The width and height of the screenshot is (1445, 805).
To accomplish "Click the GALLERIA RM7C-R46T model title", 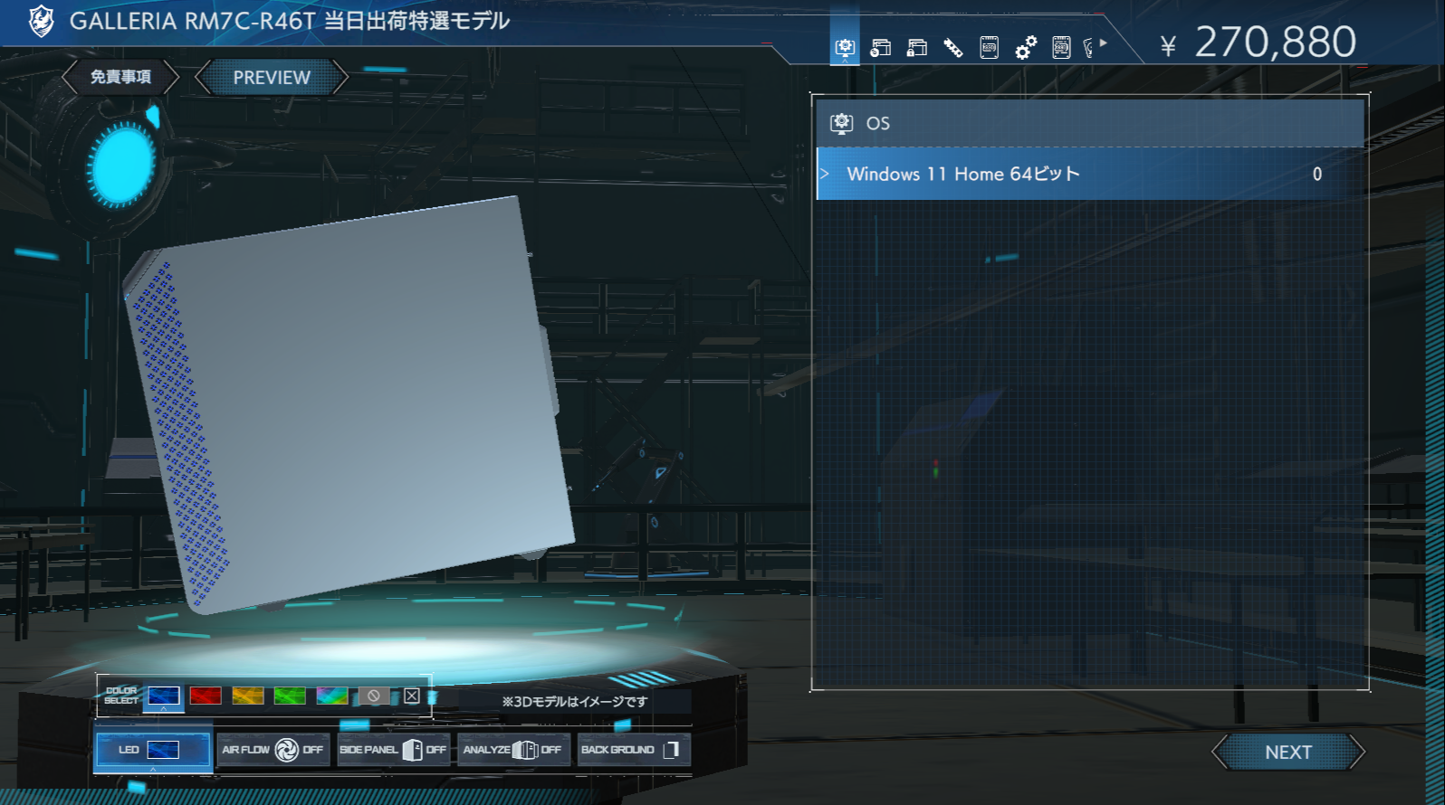I will coord(290,21).
